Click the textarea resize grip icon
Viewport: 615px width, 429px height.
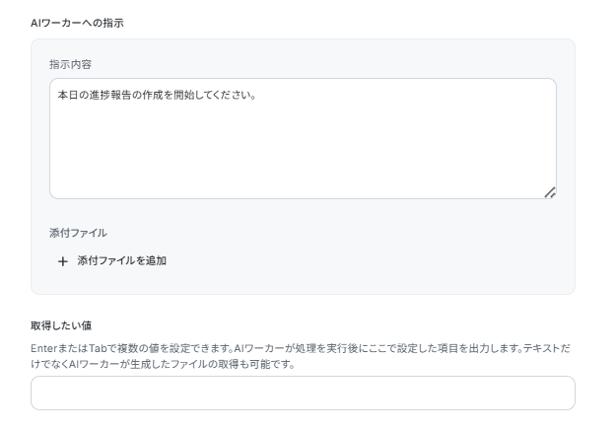[x=550, y=192]
